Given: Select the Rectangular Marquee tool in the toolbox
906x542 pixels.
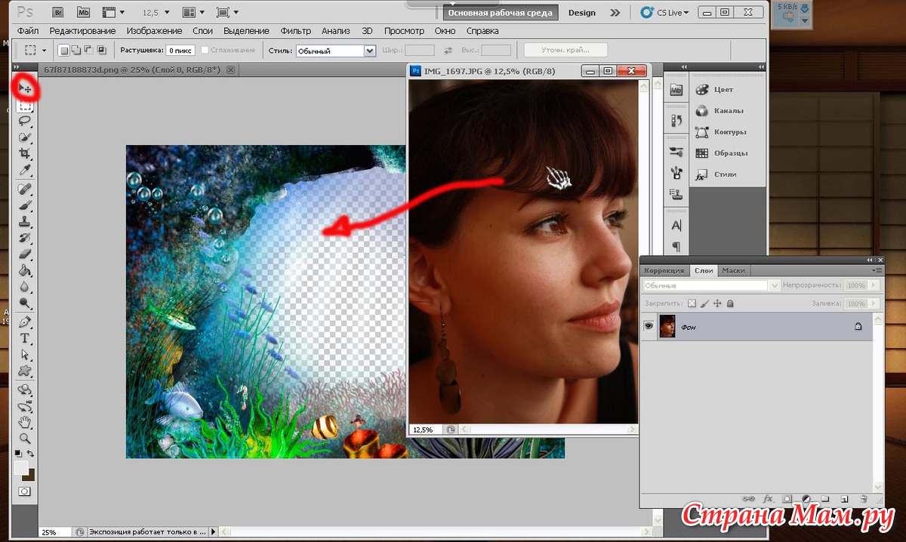Looking at the screenshot, I should 25,105.
